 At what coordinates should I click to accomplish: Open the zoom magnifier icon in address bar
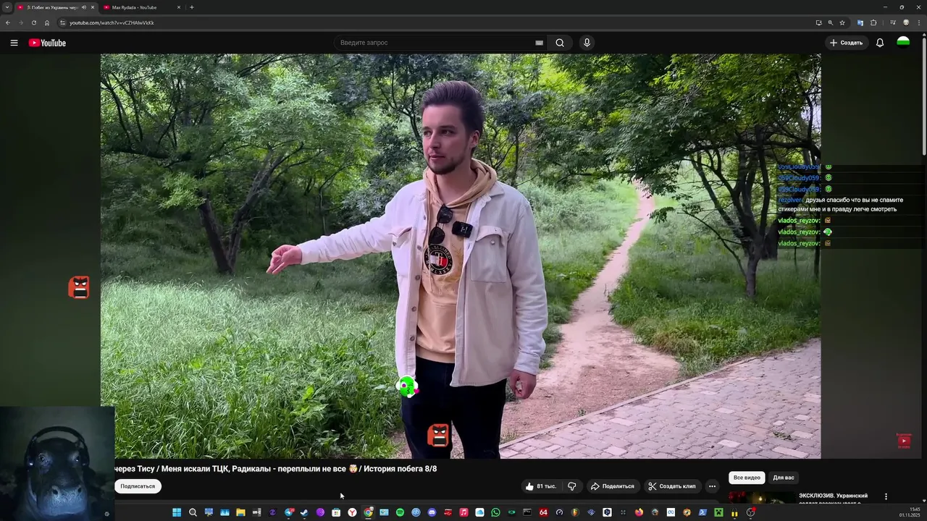tap(830, 22)
